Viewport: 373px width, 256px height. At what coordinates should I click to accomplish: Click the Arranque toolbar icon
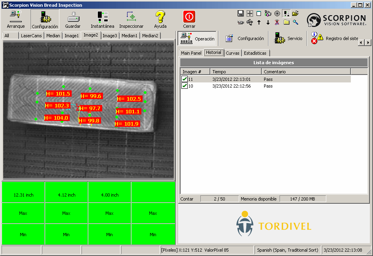click(x=16, y=19)
